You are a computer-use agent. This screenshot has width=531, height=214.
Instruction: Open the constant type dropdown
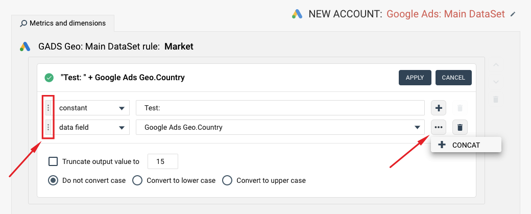[92, 108]
